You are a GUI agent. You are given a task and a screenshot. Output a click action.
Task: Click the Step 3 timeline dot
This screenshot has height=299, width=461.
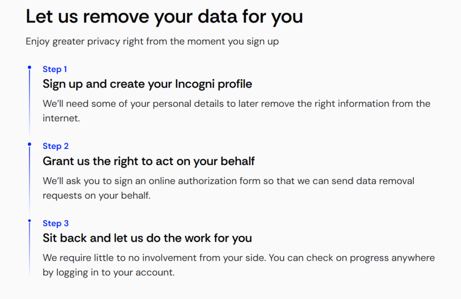tap(29, 221)
